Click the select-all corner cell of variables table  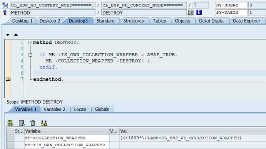tap(10, 131)
